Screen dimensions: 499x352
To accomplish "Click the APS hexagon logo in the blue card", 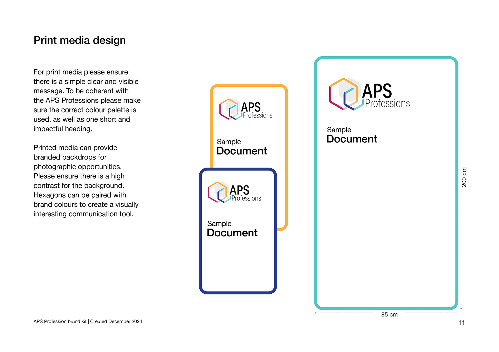I will click(x=219, y=192).
